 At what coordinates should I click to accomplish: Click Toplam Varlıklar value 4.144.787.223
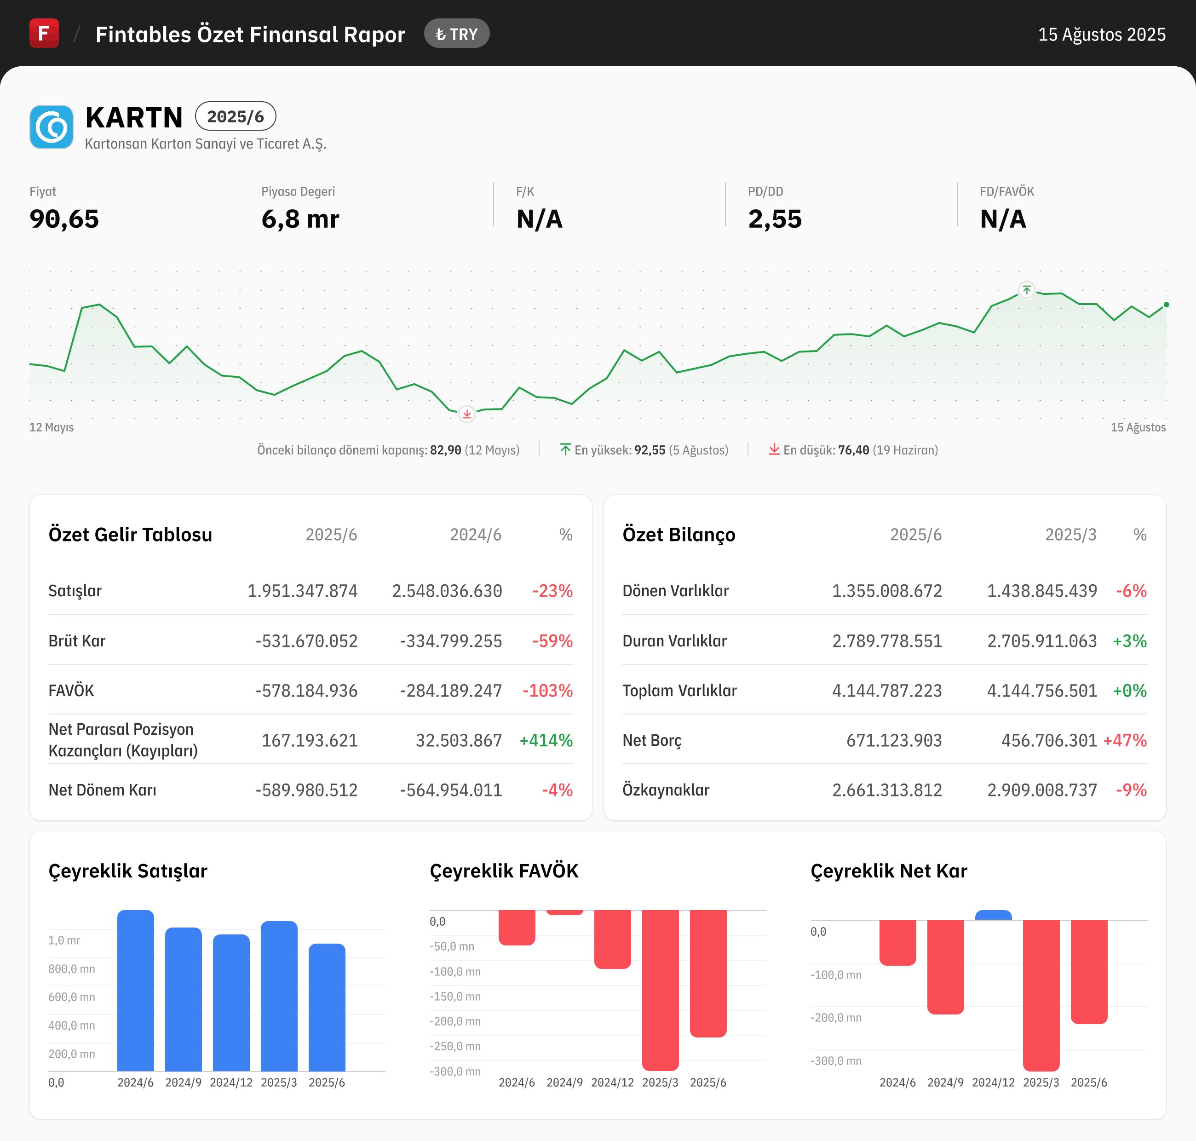tap(886, 690)
